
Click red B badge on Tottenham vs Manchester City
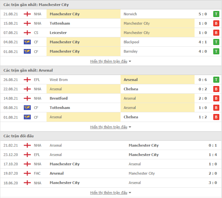pyautogui.click(x=216, y=23)
